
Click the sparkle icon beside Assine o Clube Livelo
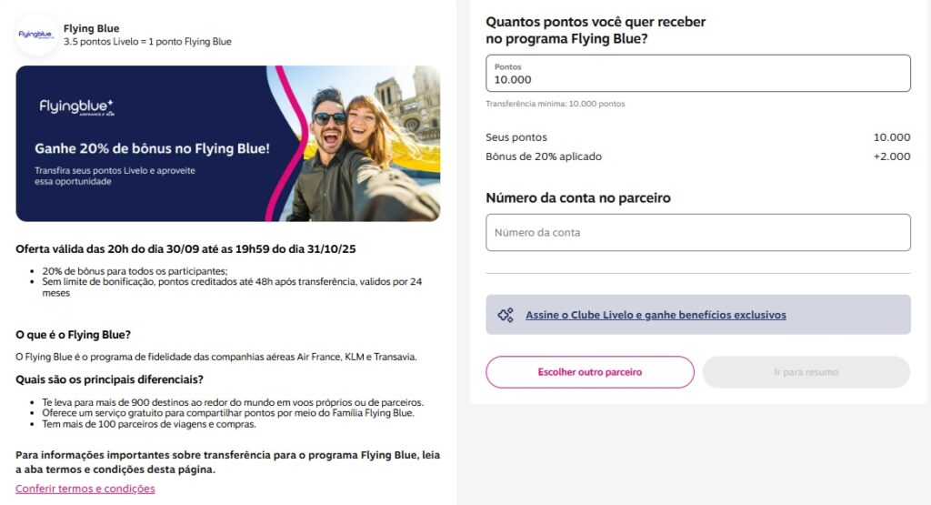(506, 315)
